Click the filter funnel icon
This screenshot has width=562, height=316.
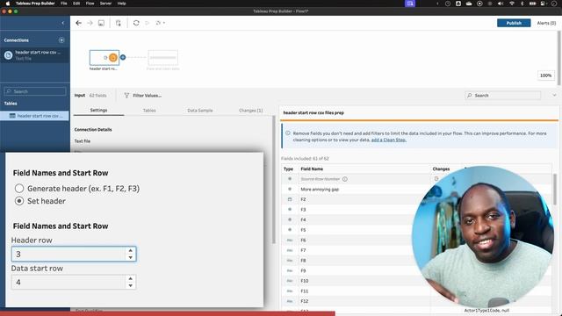(x=126, y=96)
